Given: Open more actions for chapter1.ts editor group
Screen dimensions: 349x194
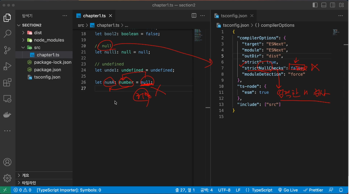Looking at the screenshot, I should point(203,16).
